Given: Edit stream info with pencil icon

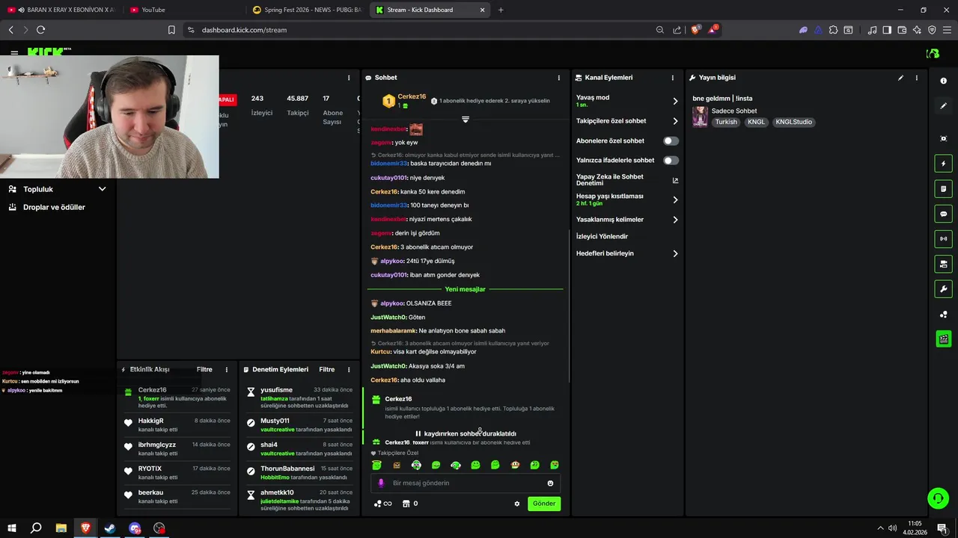Looking at the screenshot, I should point(900,78).
